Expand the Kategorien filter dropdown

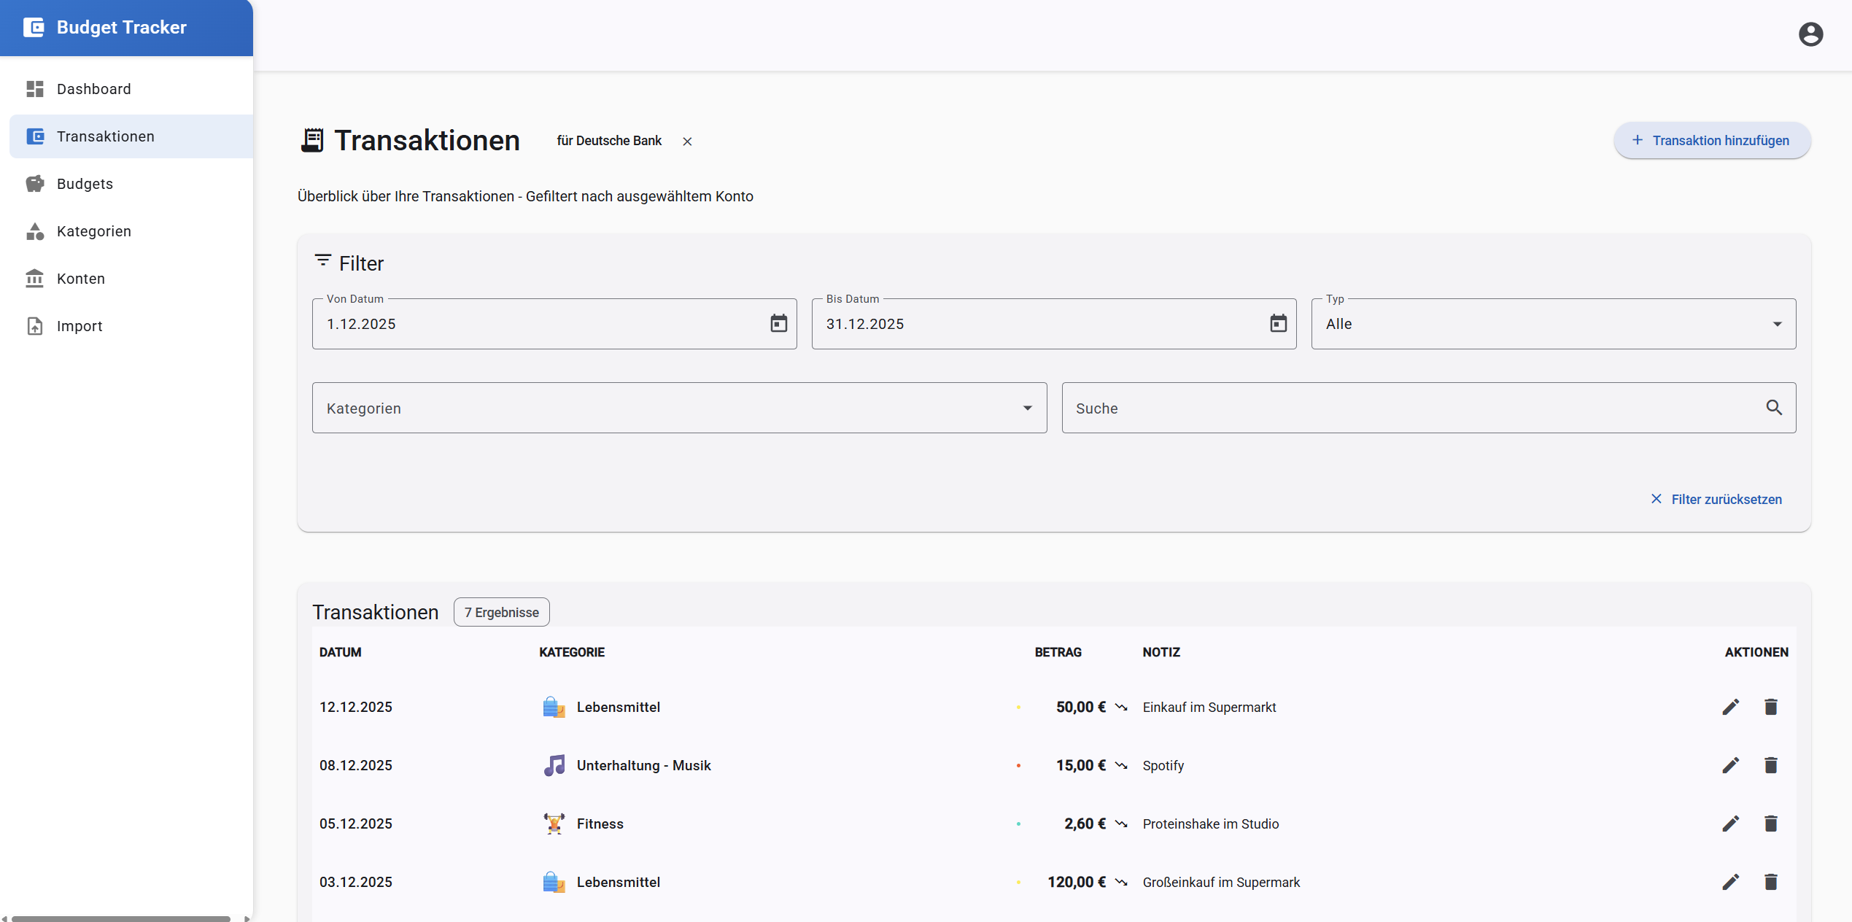point(679,408)
